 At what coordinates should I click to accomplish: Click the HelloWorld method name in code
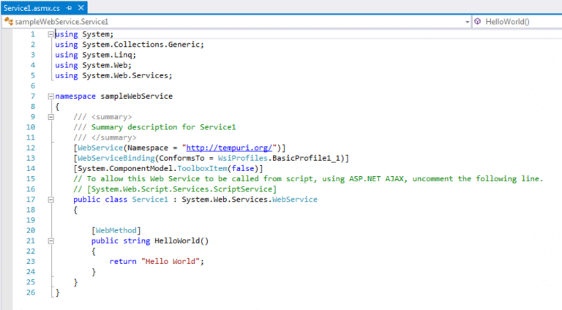(x=176, y=241)
